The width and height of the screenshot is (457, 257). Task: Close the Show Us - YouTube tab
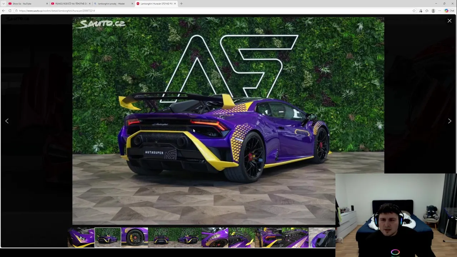[x=47, y=4]
